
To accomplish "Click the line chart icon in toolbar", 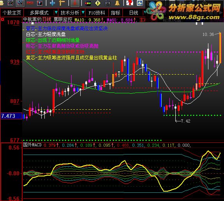I will (x=11, y=3).
